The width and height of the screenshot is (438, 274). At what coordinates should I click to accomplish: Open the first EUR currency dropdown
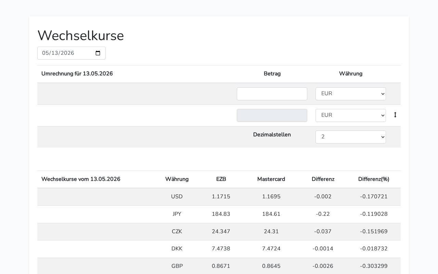(351, 94)
